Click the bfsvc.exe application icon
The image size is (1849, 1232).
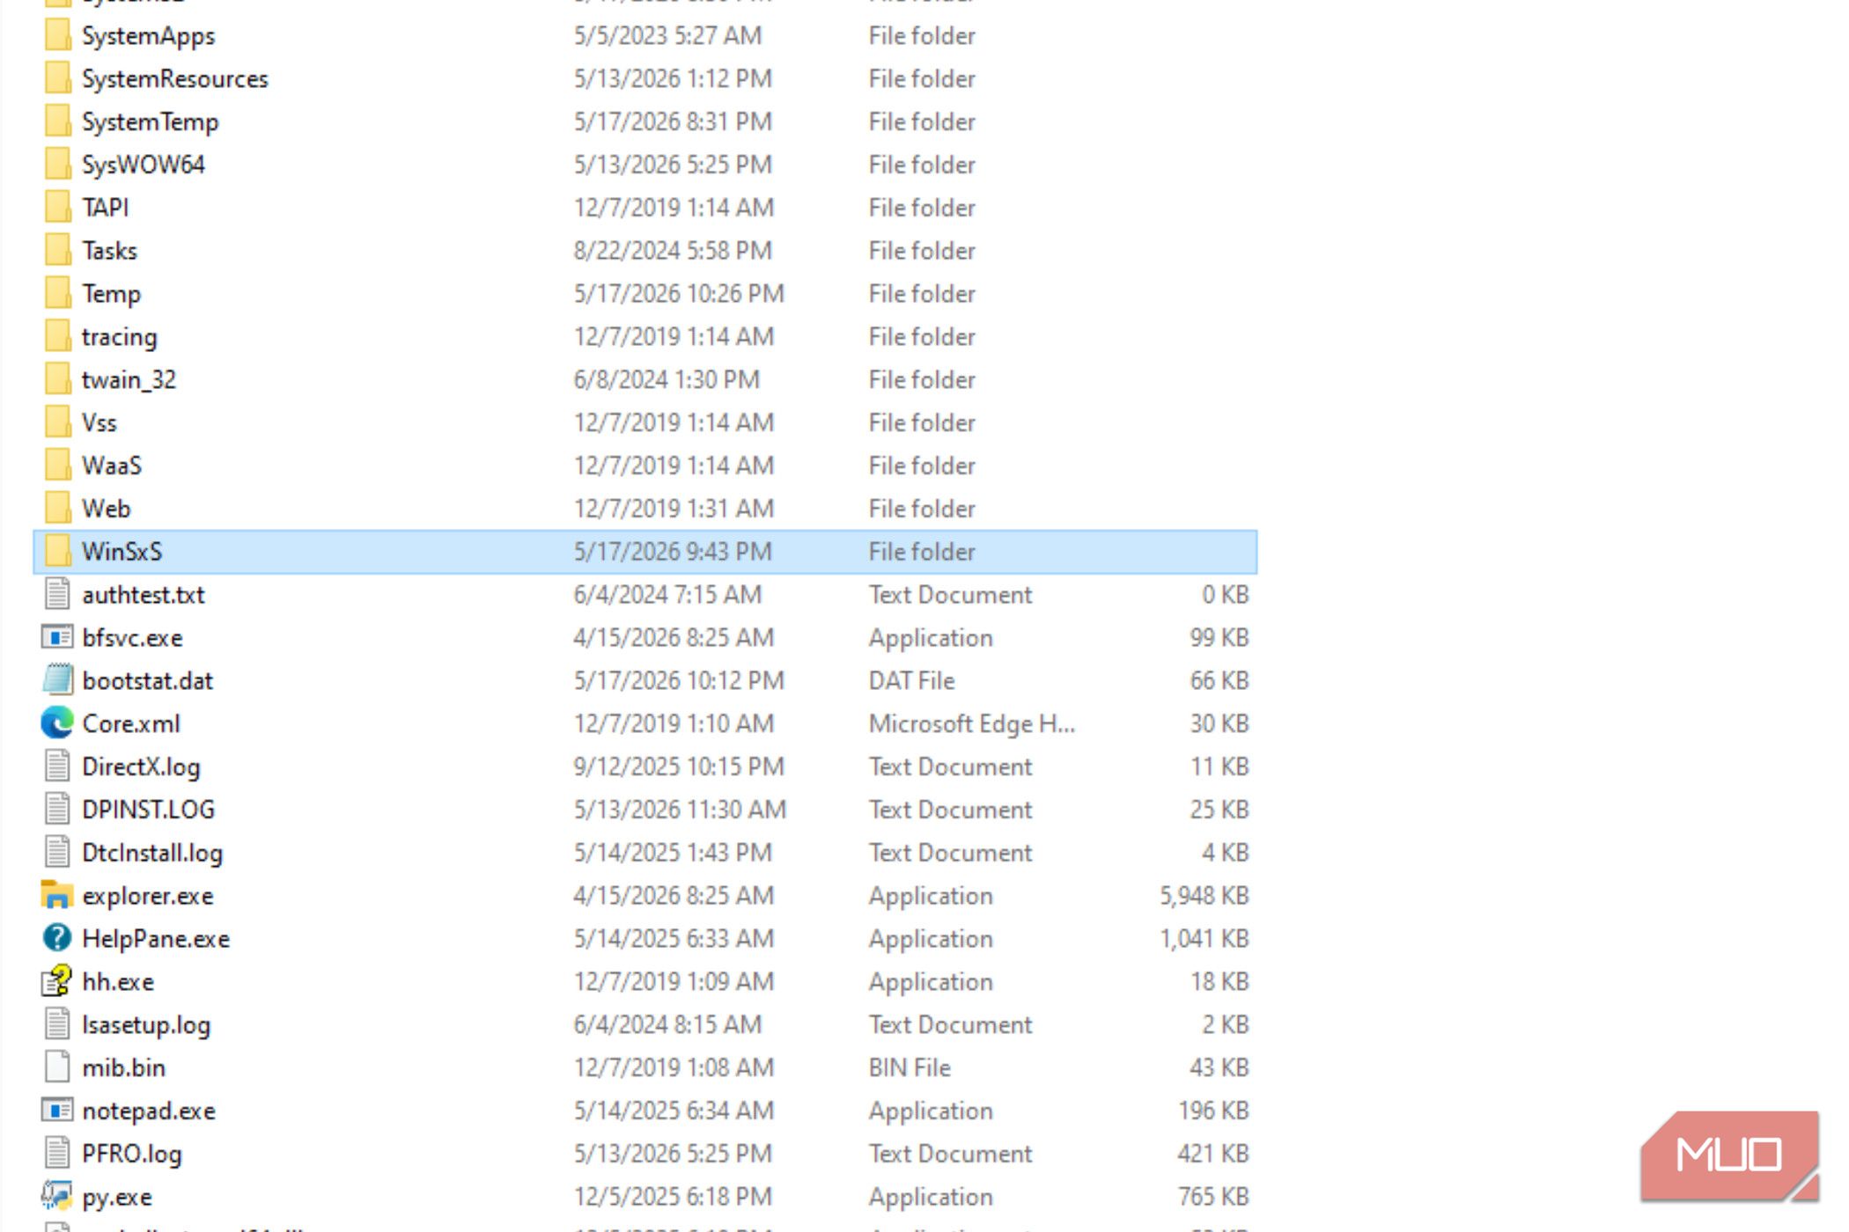(x=57, y=637)
